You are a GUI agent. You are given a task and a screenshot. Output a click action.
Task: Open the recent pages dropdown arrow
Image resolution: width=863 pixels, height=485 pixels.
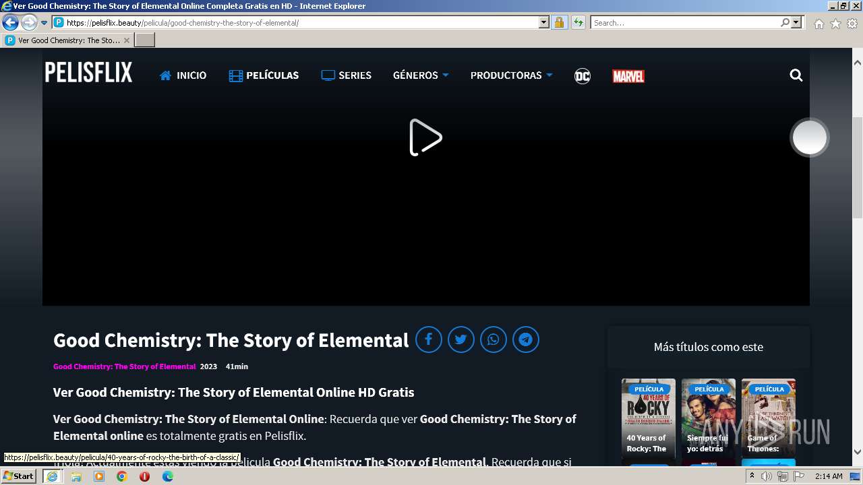[44, 22]
